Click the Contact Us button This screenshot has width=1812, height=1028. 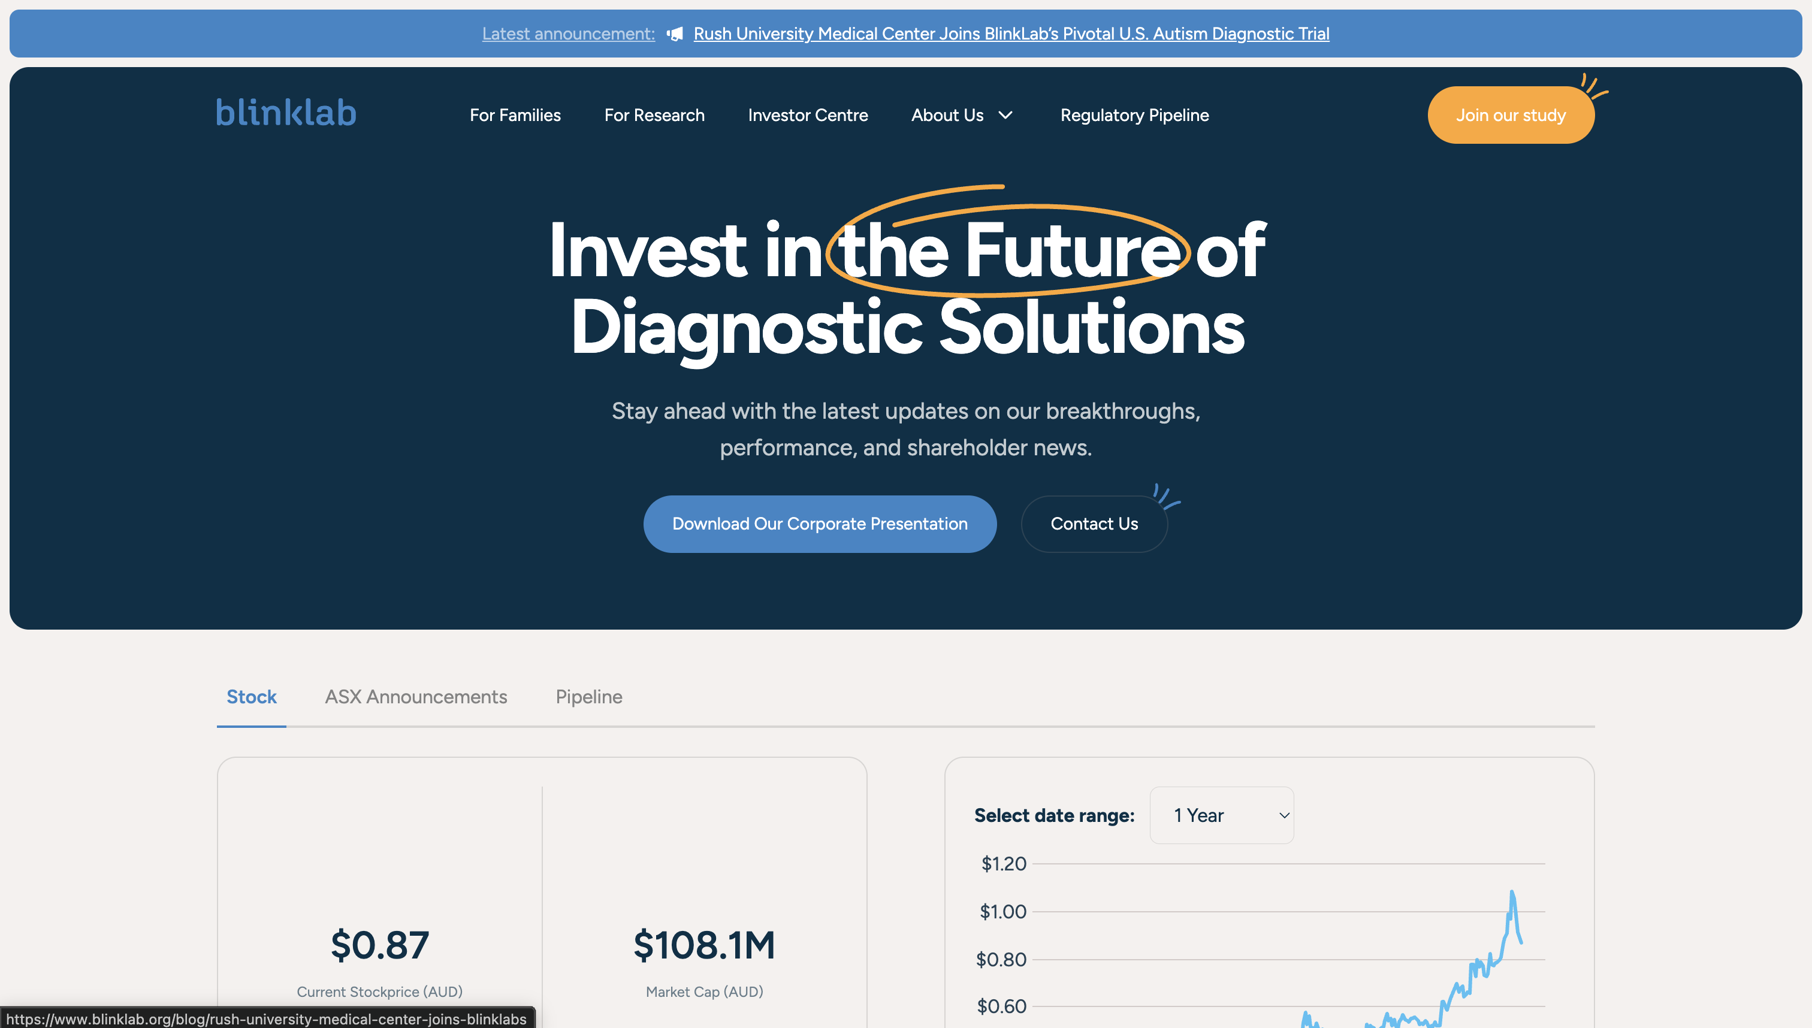tap(1093, 524)
